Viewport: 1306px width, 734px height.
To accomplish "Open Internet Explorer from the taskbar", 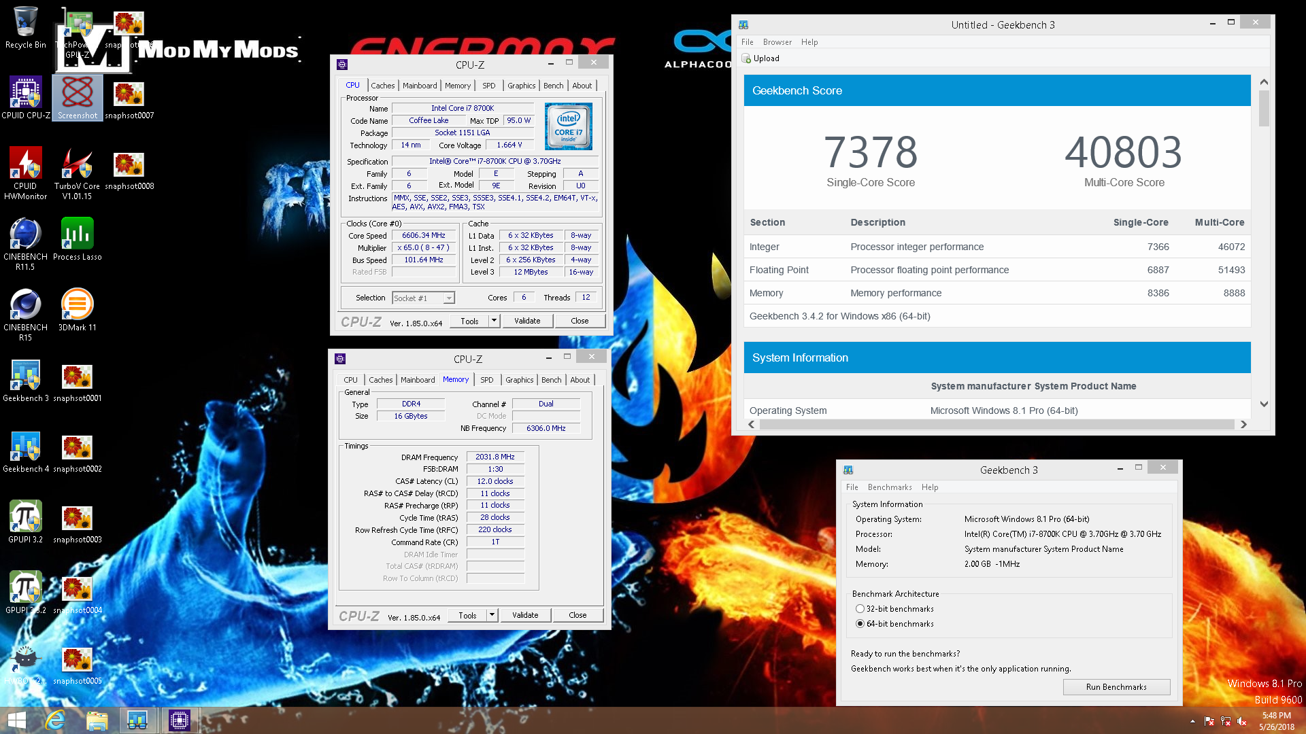I will pos(54,720).
